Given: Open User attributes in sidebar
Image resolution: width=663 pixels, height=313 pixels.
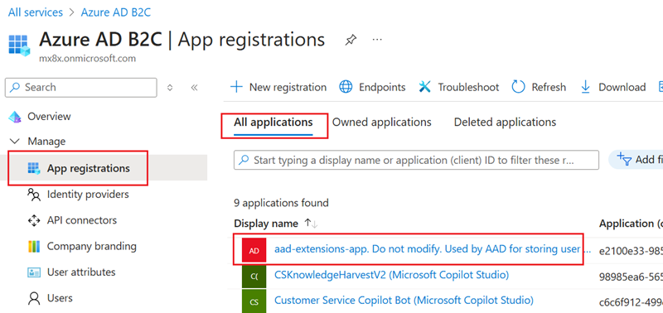Looking at the screenshot, I should point(81,272).
